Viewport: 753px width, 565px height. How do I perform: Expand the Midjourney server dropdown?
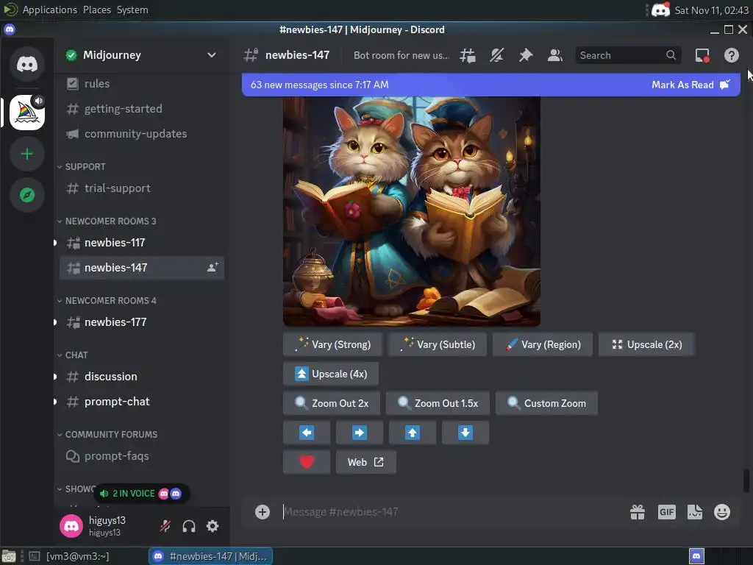coord(211,54)
